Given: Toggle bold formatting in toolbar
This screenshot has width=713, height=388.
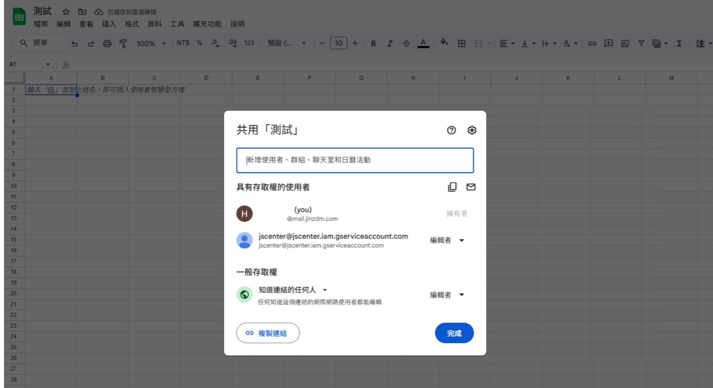Looking at the screenshot, I should click(x=373, y=44).
